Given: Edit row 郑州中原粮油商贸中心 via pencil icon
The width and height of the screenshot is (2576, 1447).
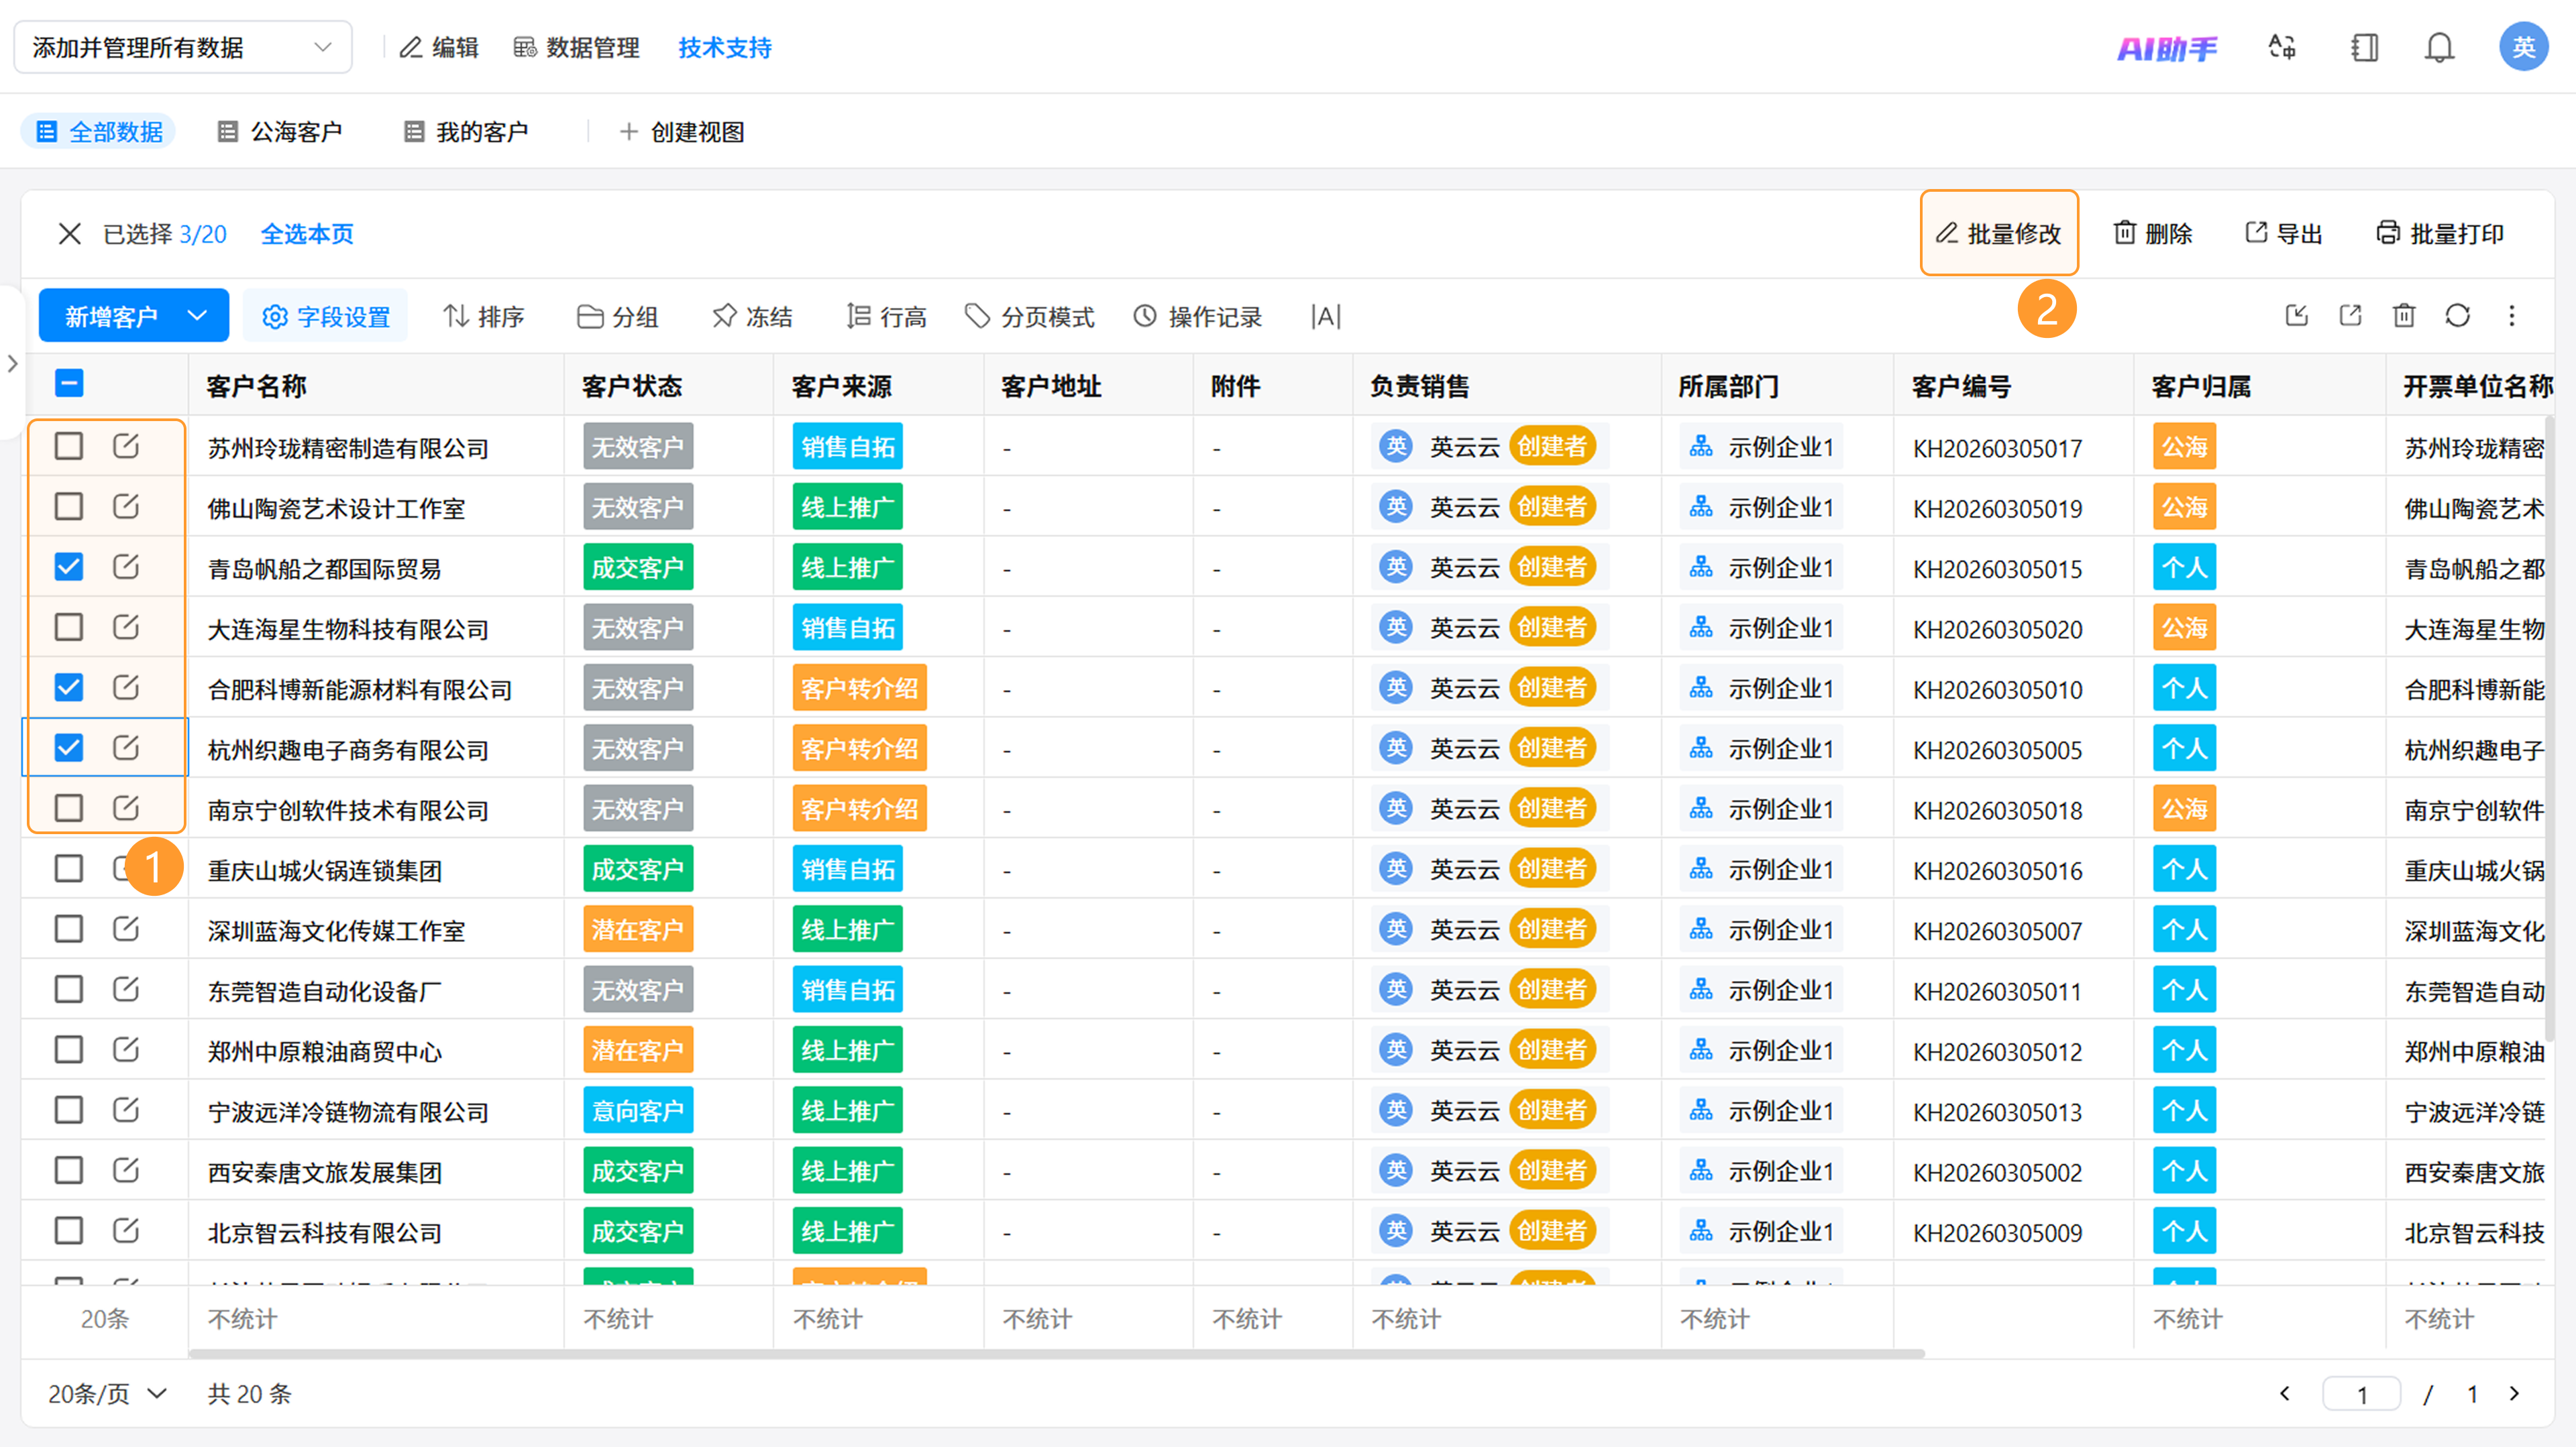Looking at the screenshot, I should pos(126,1049).
